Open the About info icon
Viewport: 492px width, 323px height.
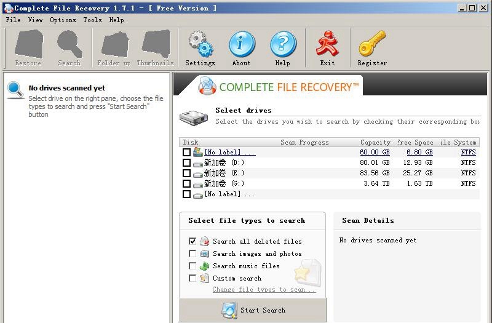click(242, 44)
